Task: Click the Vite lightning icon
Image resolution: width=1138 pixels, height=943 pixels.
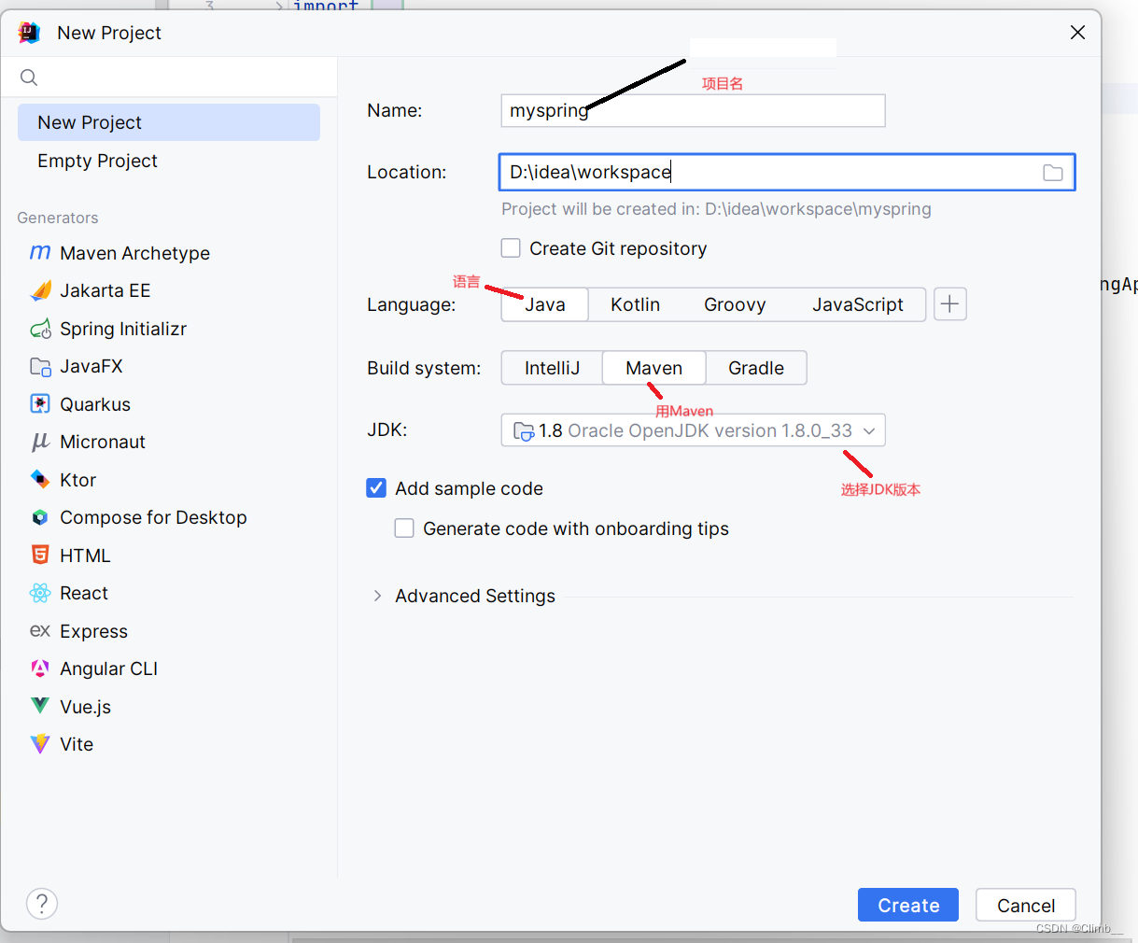Action: (40, 744)
